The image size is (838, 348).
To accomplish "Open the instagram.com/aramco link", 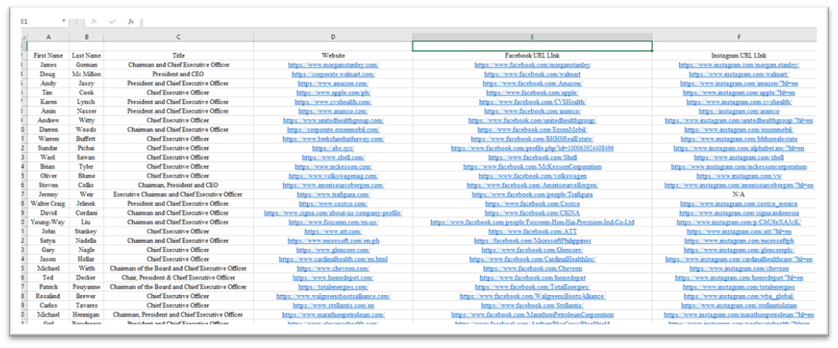I will (x=739, y=111).
